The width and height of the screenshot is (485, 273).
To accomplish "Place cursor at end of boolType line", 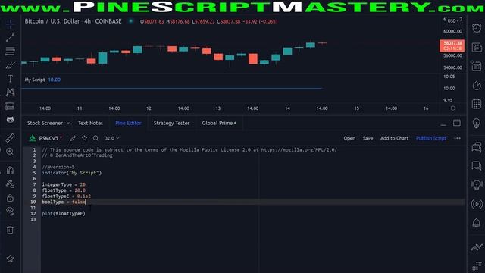I will tap(86, 202).
